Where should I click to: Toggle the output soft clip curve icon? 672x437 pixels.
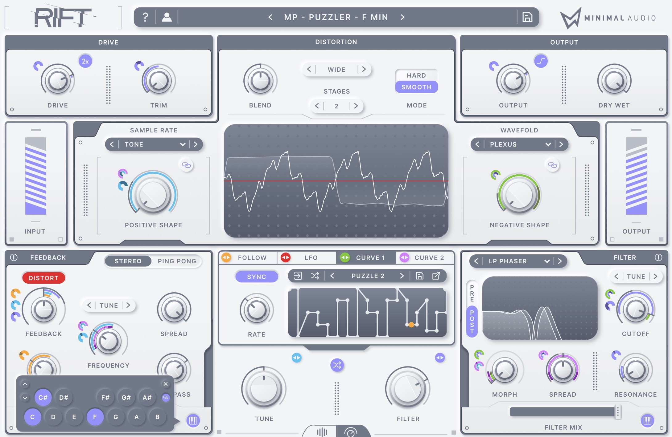coord(541,61)
